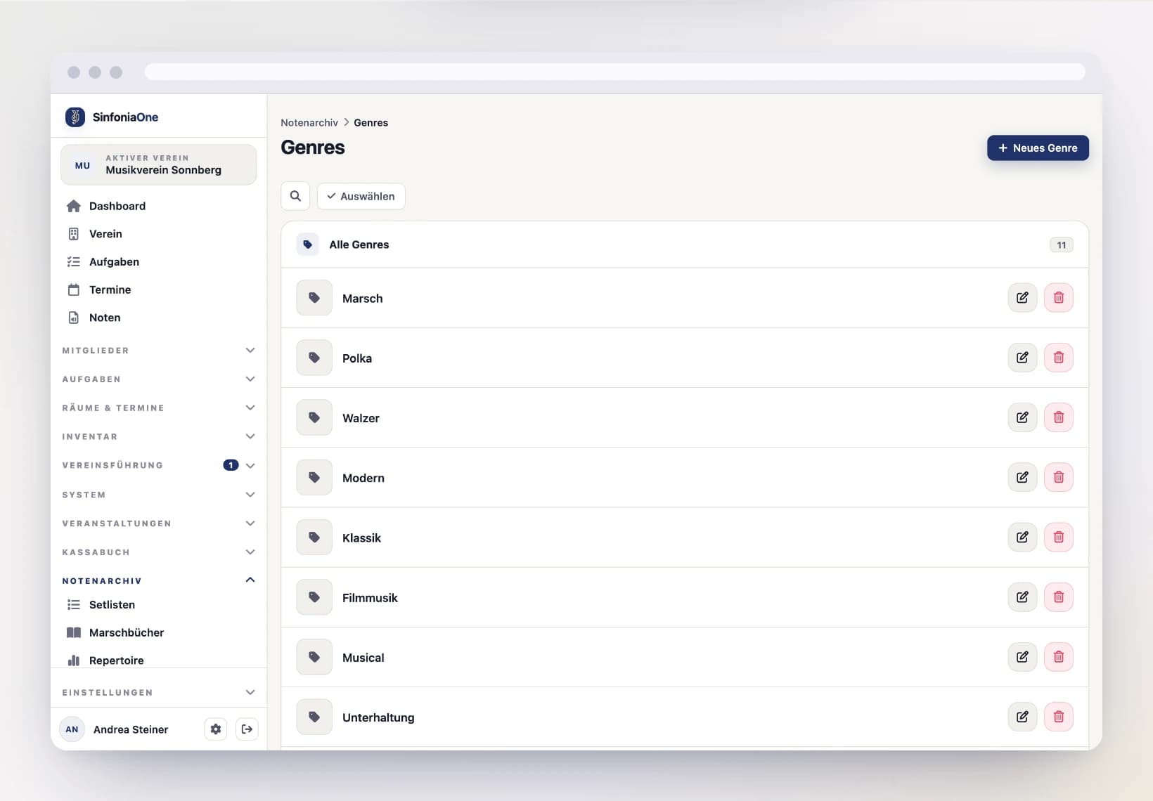
Task: Edit the Filmmusik genre
Action: [x=1022, y=597]
